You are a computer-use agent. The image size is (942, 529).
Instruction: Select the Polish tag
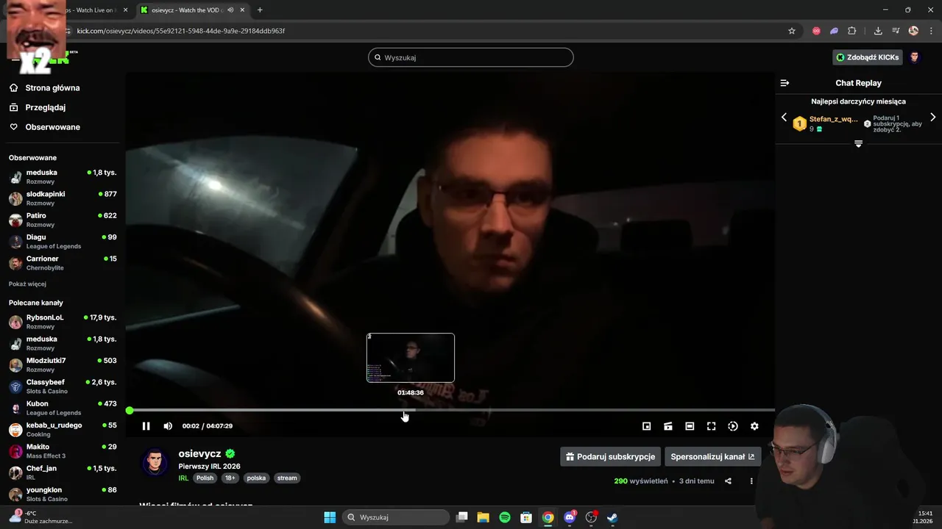click(205, 478)
